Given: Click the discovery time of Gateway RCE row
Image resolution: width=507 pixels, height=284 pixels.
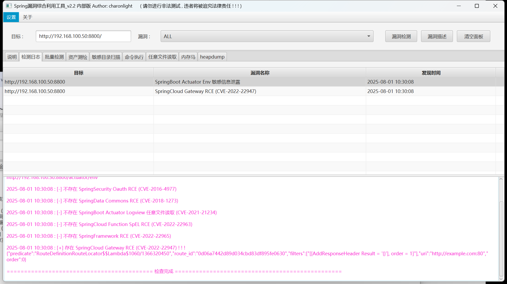Looking at the screenshot, I should point(391,91).
